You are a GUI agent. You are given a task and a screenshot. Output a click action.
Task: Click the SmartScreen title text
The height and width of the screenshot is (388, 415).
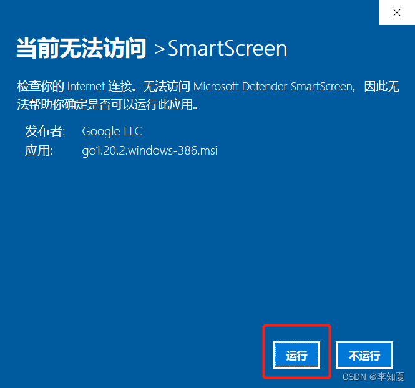[x=227, y=49]
